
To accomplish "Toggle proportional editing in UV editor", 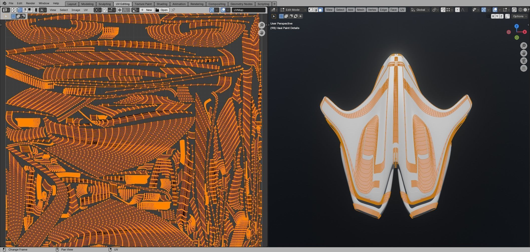I will [120, 10].
